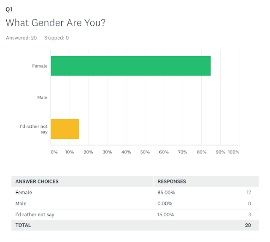This screenshot has height=242, width=270.
Task: Select the question title What Gender Are You?
Action: click(55, 22)
